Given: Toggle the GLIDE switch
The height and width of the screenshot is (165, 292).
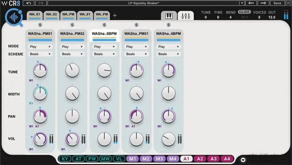Looking at the screenshot, I should 244,12.
